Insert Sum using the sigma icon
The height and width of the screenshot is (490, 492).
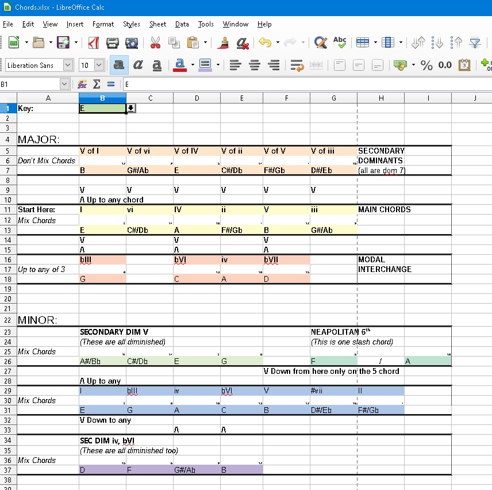click(97, 84)
